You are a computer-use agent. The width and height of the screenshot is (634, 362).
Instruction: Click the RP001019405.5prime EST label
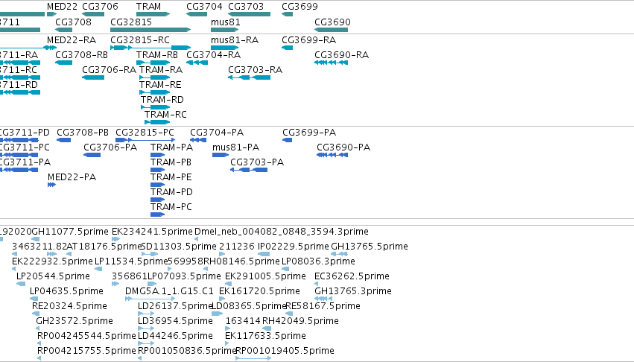[x=285, y=351]
